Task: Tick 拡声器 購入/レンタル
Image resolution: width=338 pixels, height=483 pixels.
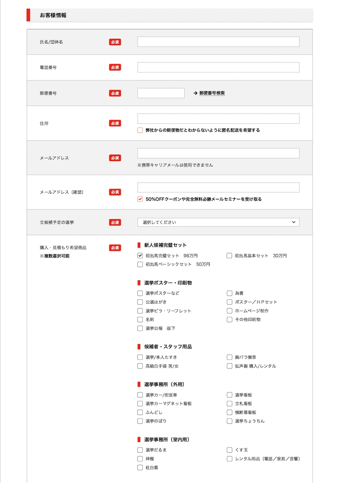Action: [229, 366]
